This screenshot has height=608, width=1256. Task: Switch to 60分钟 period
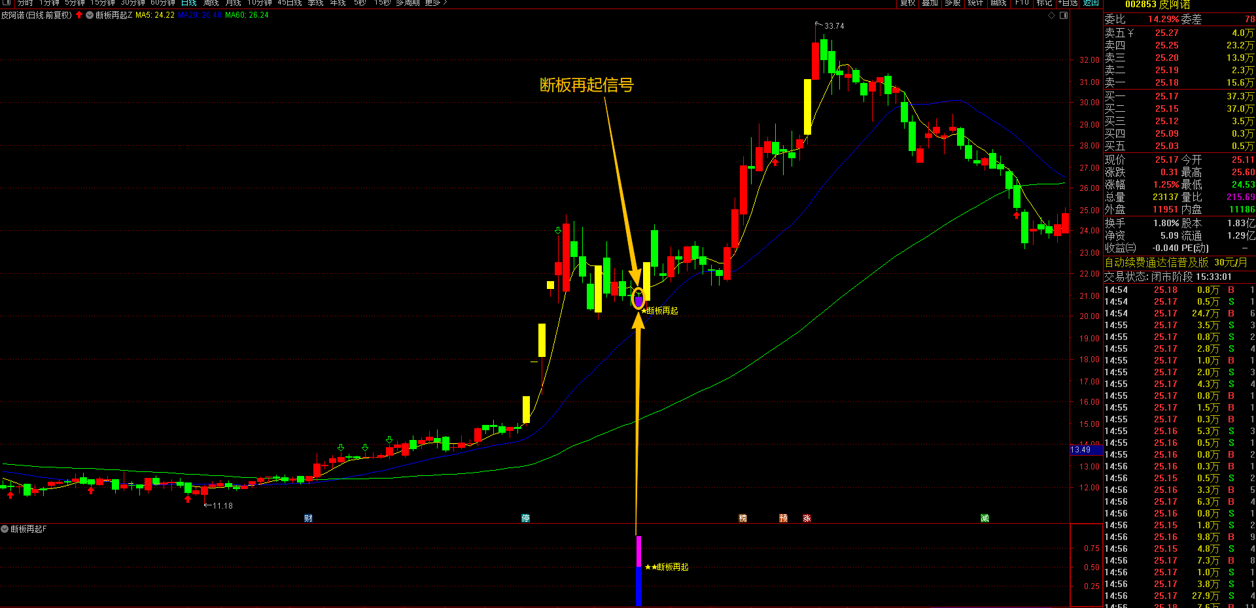pyautogui.click(x=163, y=3)
